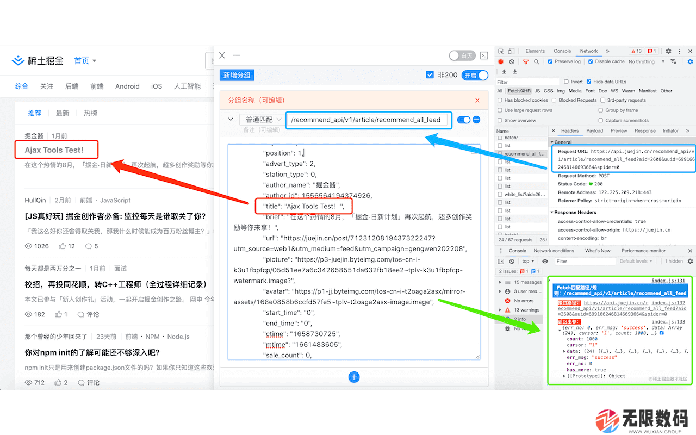Open network search magnifier icon
Image resolution: width=696 pixels, height=435 pixels.
pos(537,61)
